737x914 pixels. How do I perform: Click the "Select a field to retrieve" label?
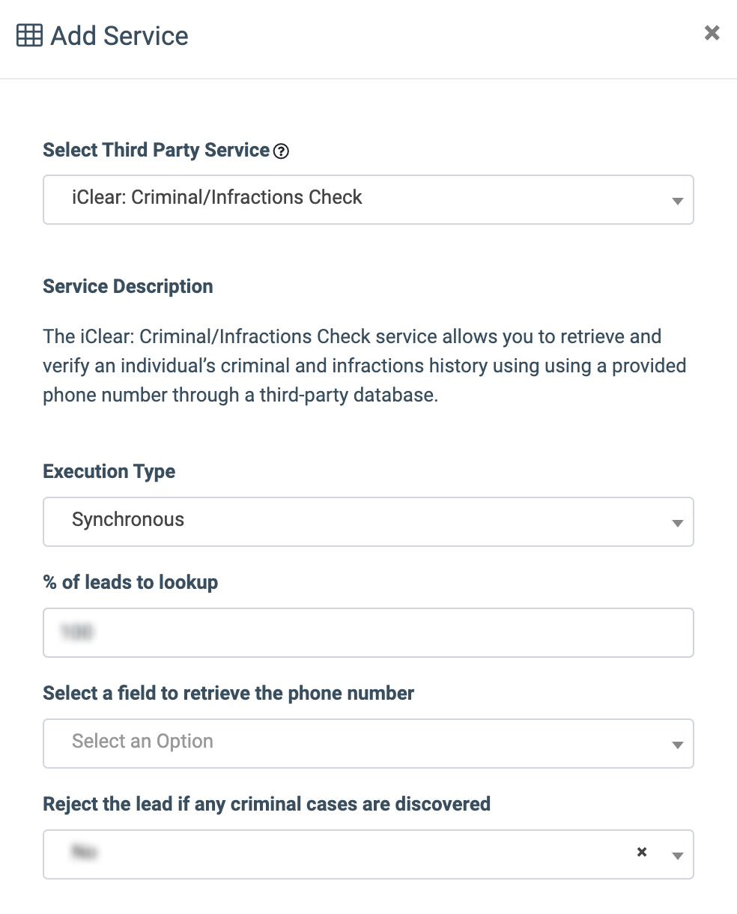coord(228,693)
